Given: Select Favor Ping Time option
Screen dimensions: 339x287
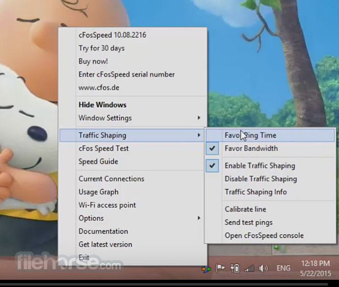Looking at the screenshot, I should pyautogui.click(x=270, y=135).
